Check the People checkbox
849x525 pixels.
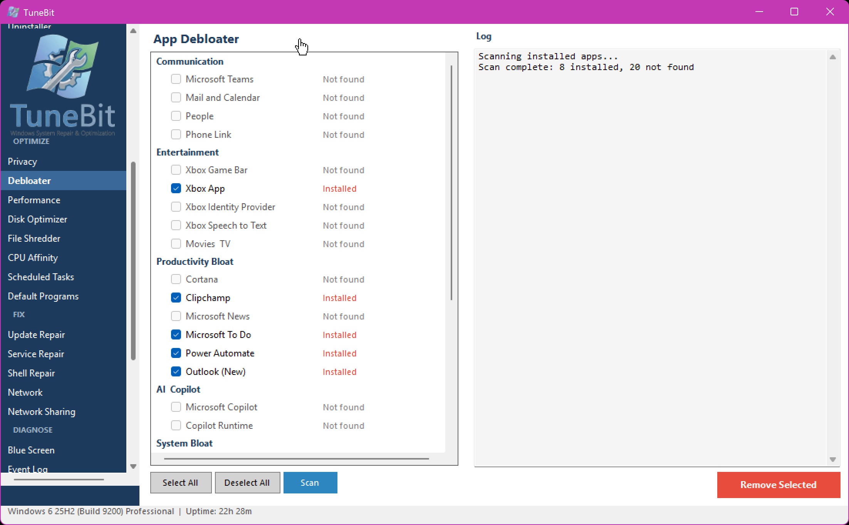click(x=176, y=116)
